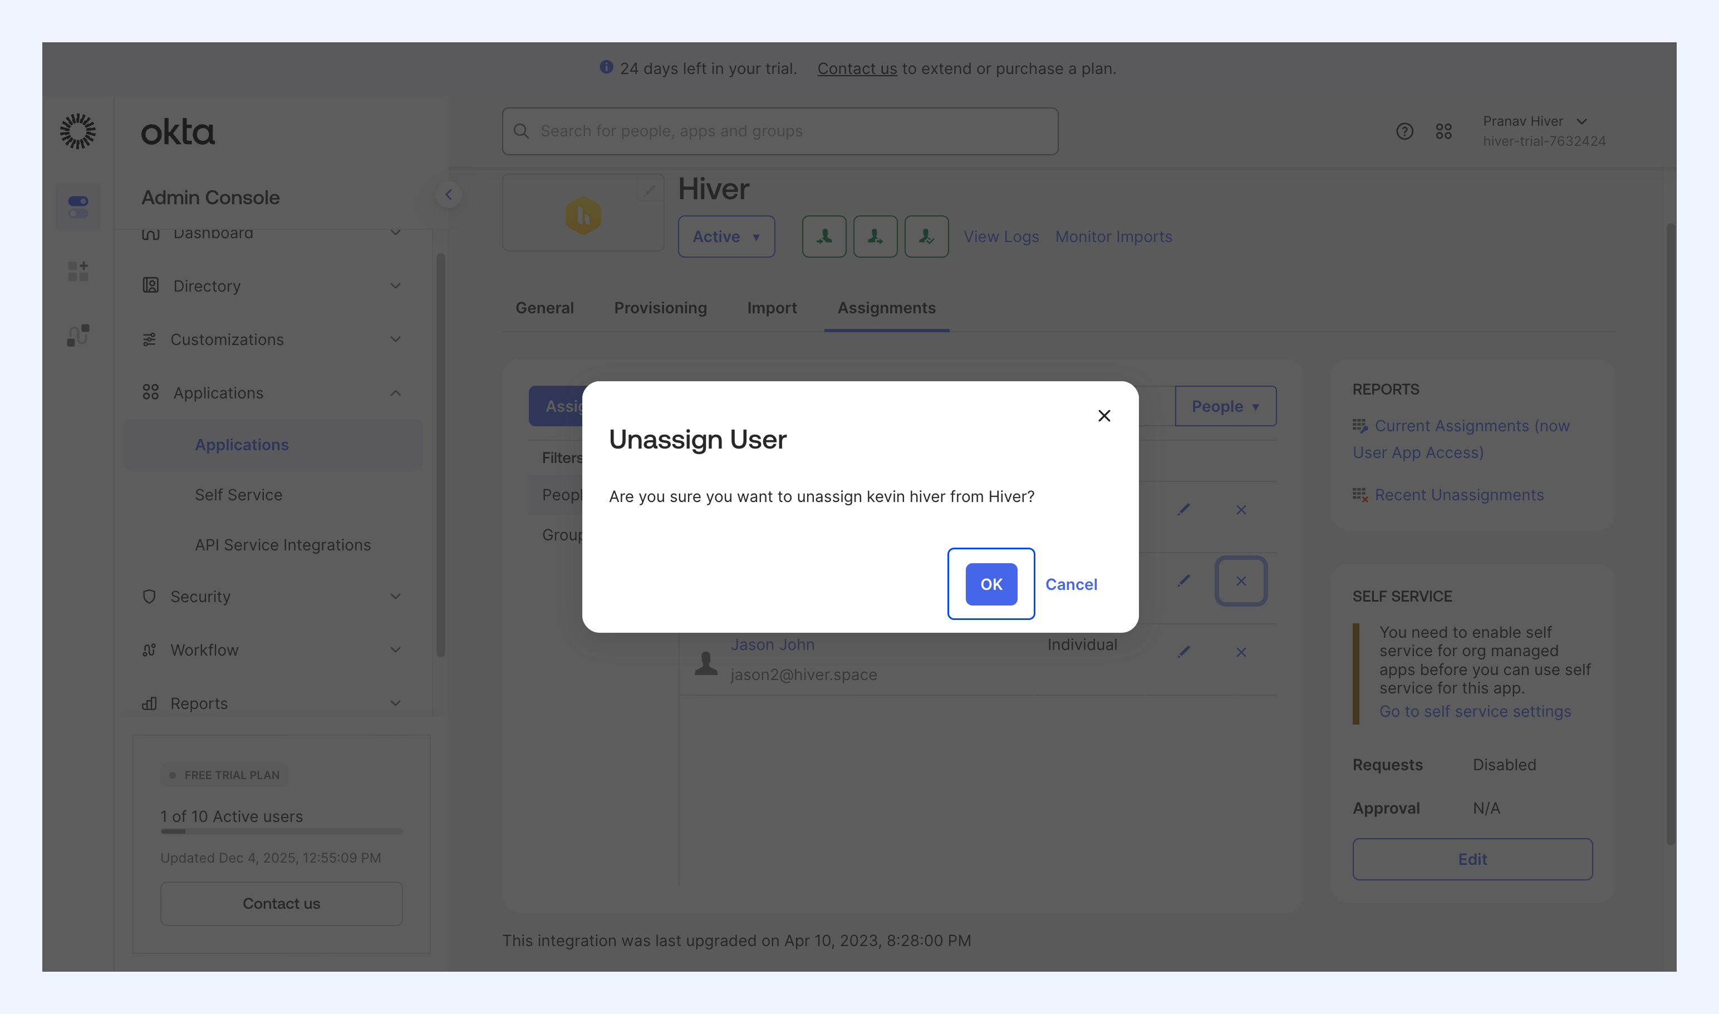Click the search for people, apps and groups field
The height and width of the screenshot is (1014, 1719).
coord(780,131)
